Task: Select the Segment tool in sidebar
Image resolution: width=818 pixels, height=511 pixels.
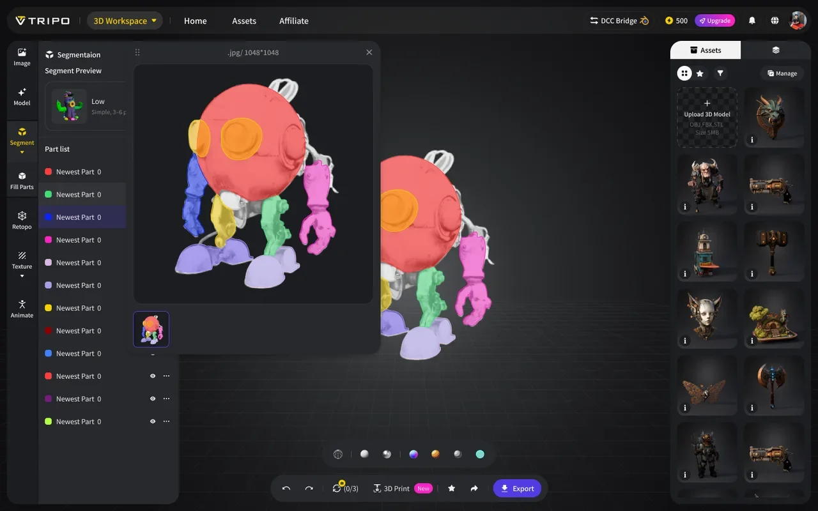Action: point(22,136)
